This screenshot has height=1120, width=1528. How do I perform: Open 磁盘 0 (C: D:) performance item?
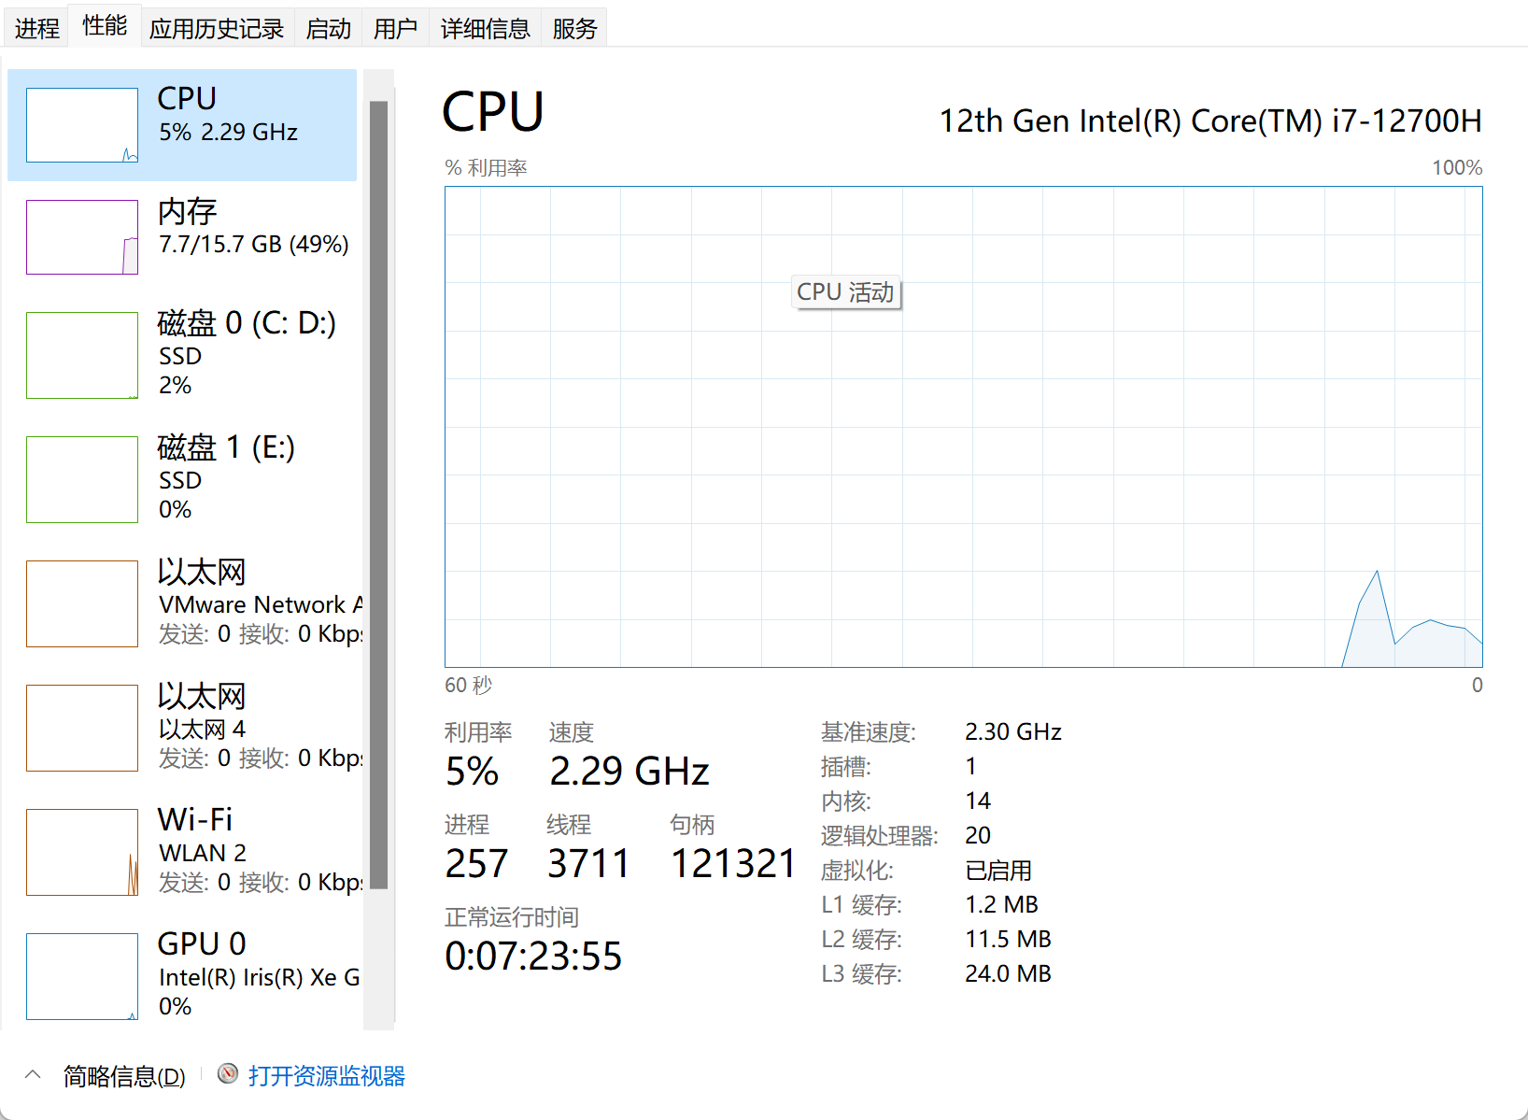[x=182, y=355]
